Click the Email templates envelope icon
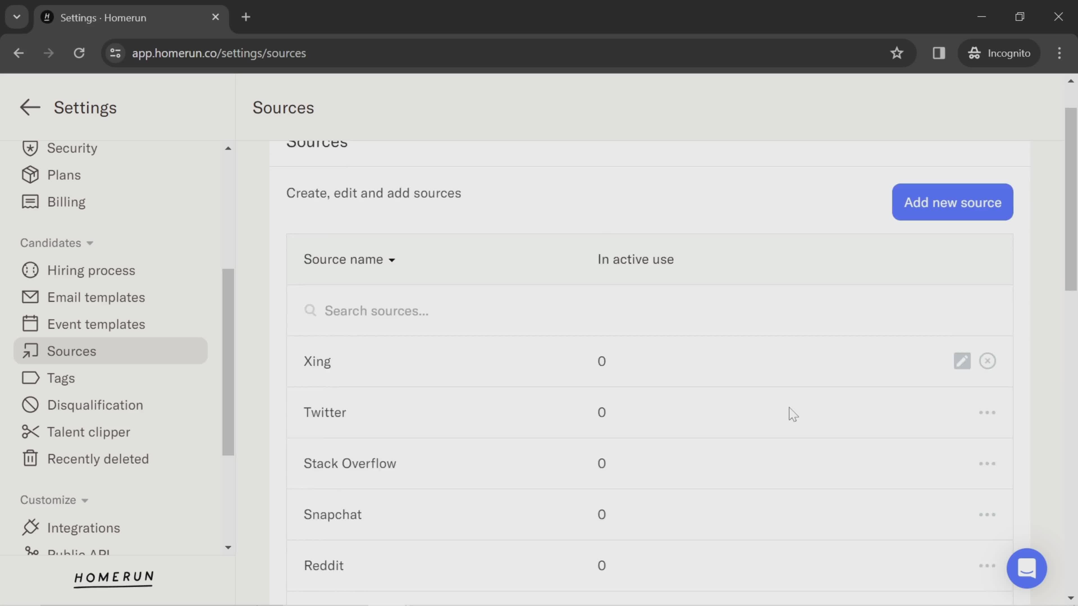Screen dimensions: 1078x606 [30, 297]
